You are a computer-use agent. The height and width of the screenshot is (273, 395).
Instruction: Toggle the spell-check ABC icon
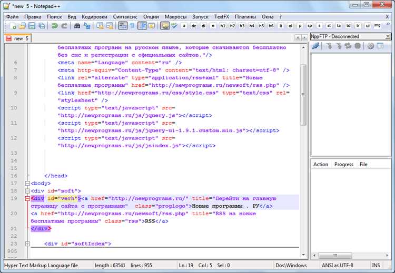tap(174, 26)
